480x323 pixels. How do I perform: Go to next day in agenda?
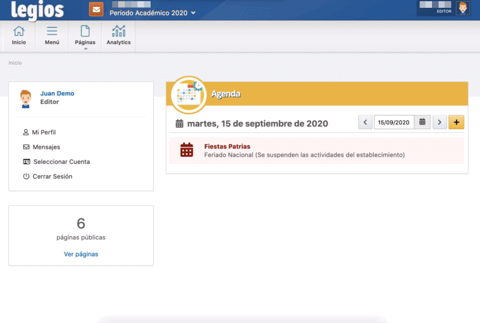[440, 122]
